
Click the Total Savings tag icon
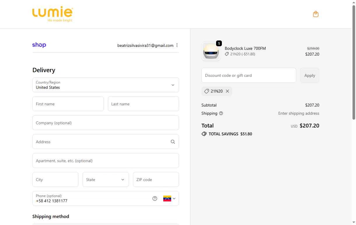[x=204, y=134]
